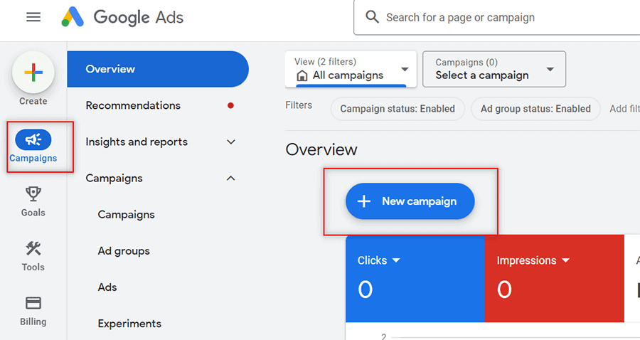The height and width of the screenshot is (340, 640).
Task: Select the Campaigns megaphone icon
Action: click(x=33, y=139)
